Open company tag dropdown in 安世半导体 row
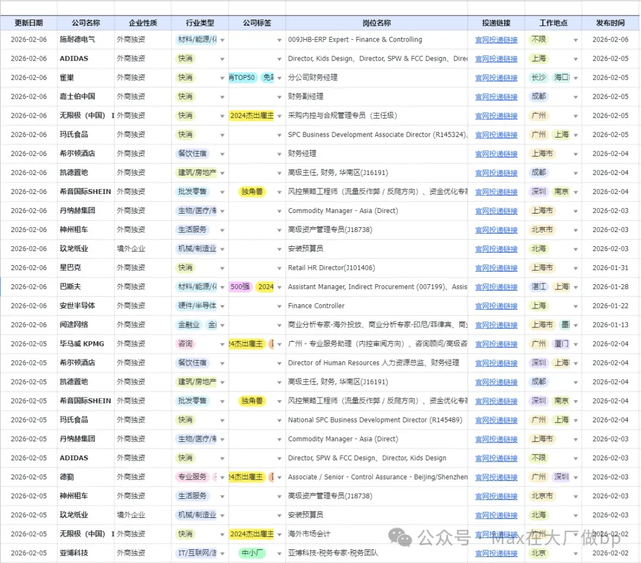Viewport: 641px width, 563px height. coord(279,307)
